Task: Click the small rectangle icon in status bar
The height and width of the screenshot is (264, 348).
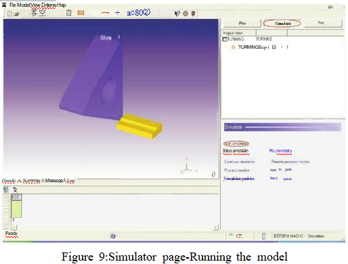Action: click(x=263, y=236)
